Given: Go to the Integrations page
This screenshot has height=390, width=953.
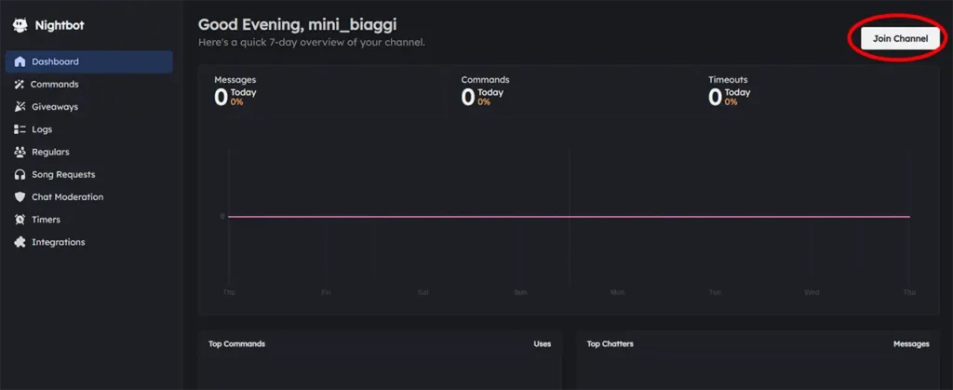Looking at the screenshot, I should click(x=88, y=242).
